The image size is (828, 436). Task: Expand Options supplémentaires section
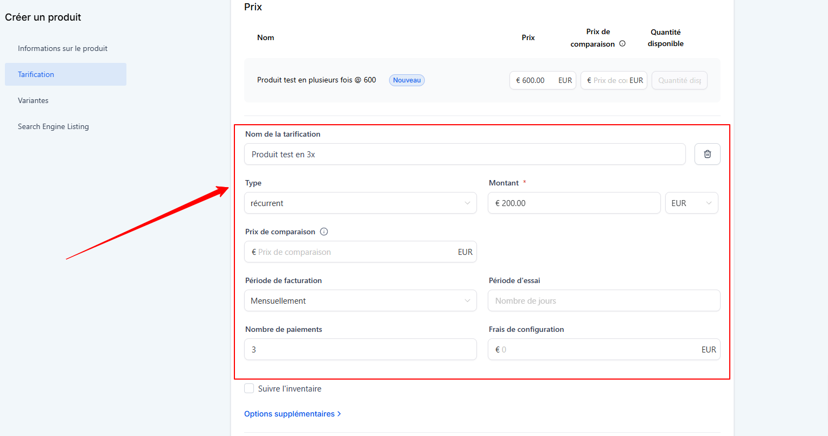pos(292,414)
